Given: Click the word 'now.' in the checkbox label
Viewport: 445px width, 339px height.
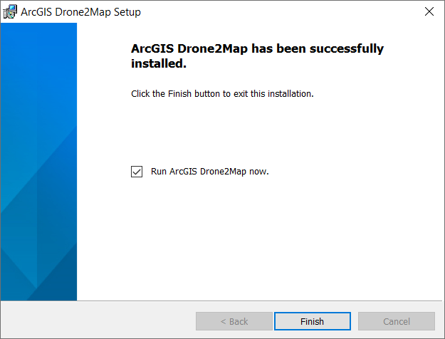Looking at the screenshot, I should 259,172.
